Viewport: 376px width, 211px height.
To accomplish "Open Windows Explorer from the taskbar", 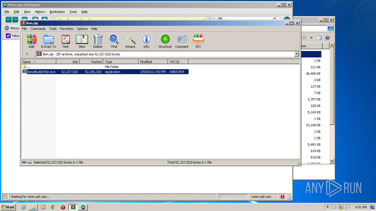I will 33,207.
